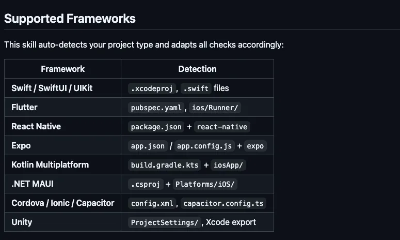Click the Supported Frameworks heading
400x240 pixels.
coord(70,19)
